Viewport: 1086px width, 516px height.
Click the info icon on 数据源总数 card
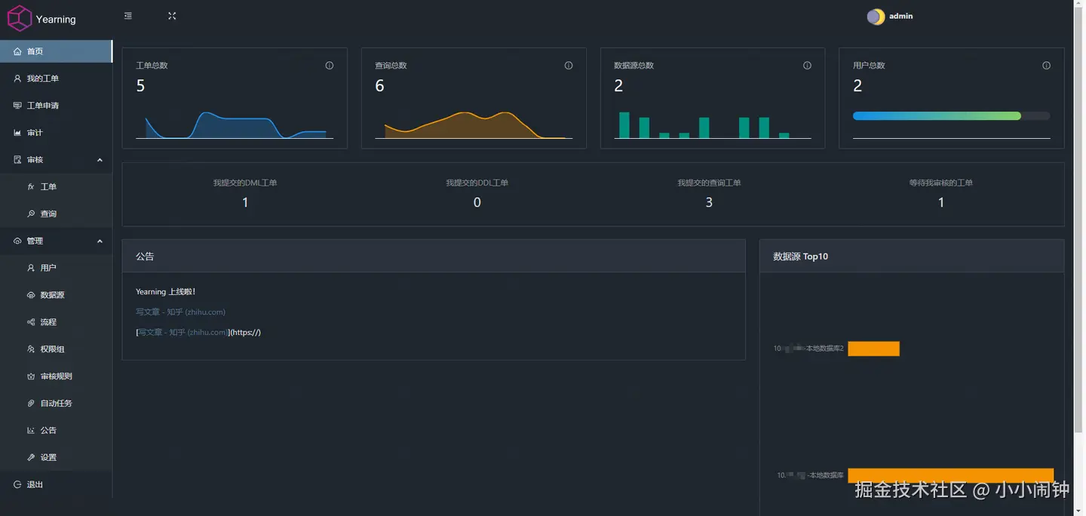click(x=807, y=66)
